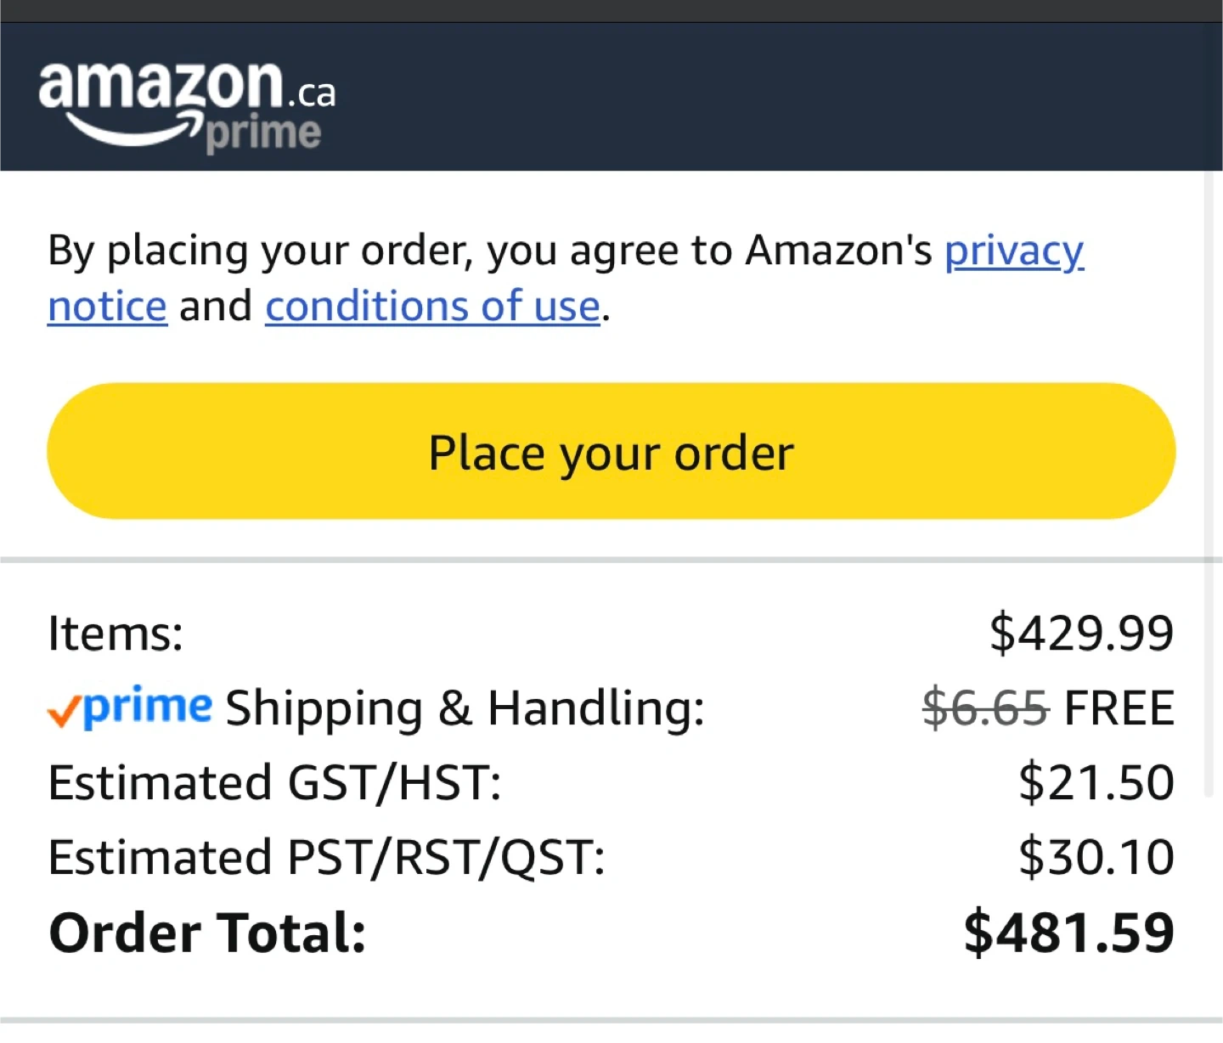
Task: Click the amazon.ca logo in the header
Action: tap(187, 105)
